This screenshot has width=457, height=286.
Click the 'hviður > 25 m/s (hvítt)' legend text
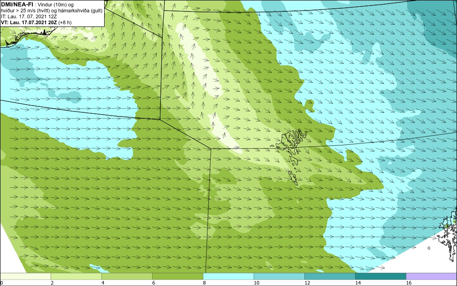(x=25, y=11)
